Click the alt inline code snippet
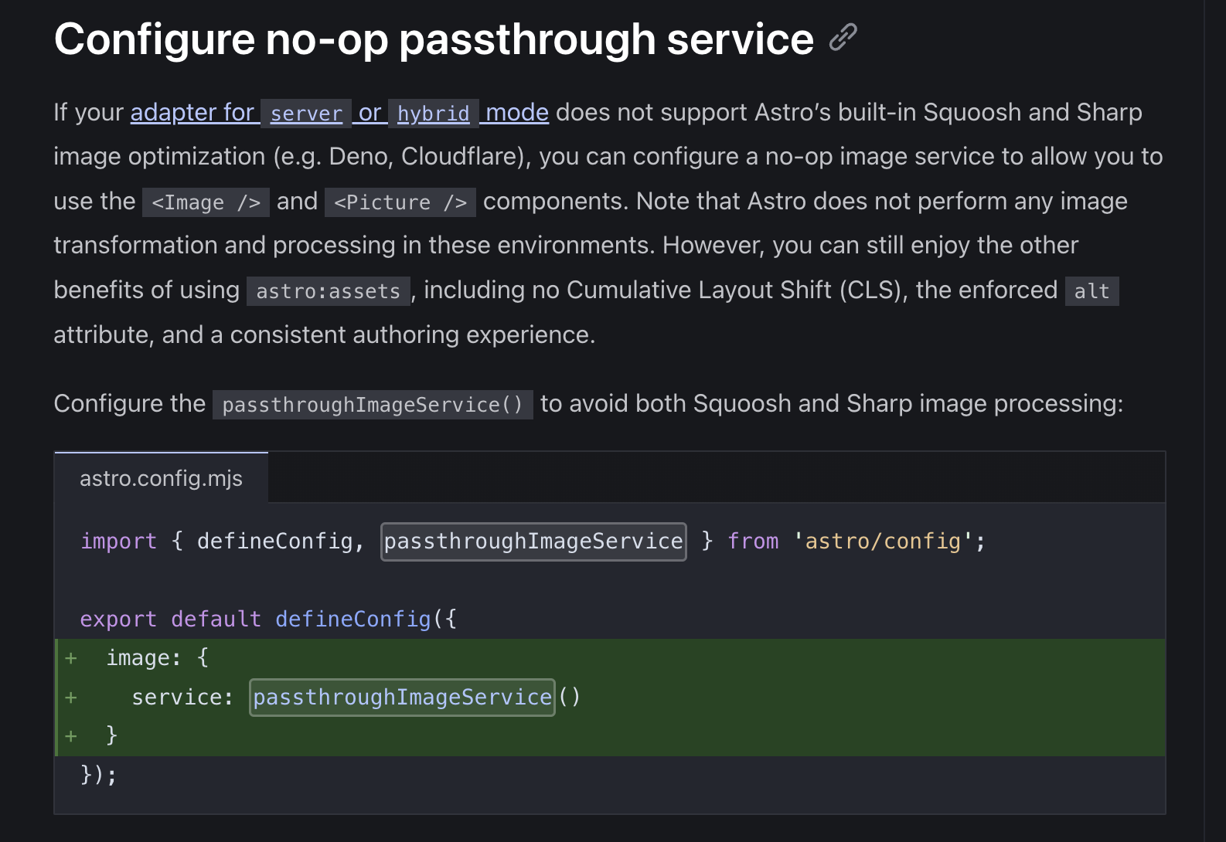Viewport: 1226px width, 842px height. [x=1091, y=291]
